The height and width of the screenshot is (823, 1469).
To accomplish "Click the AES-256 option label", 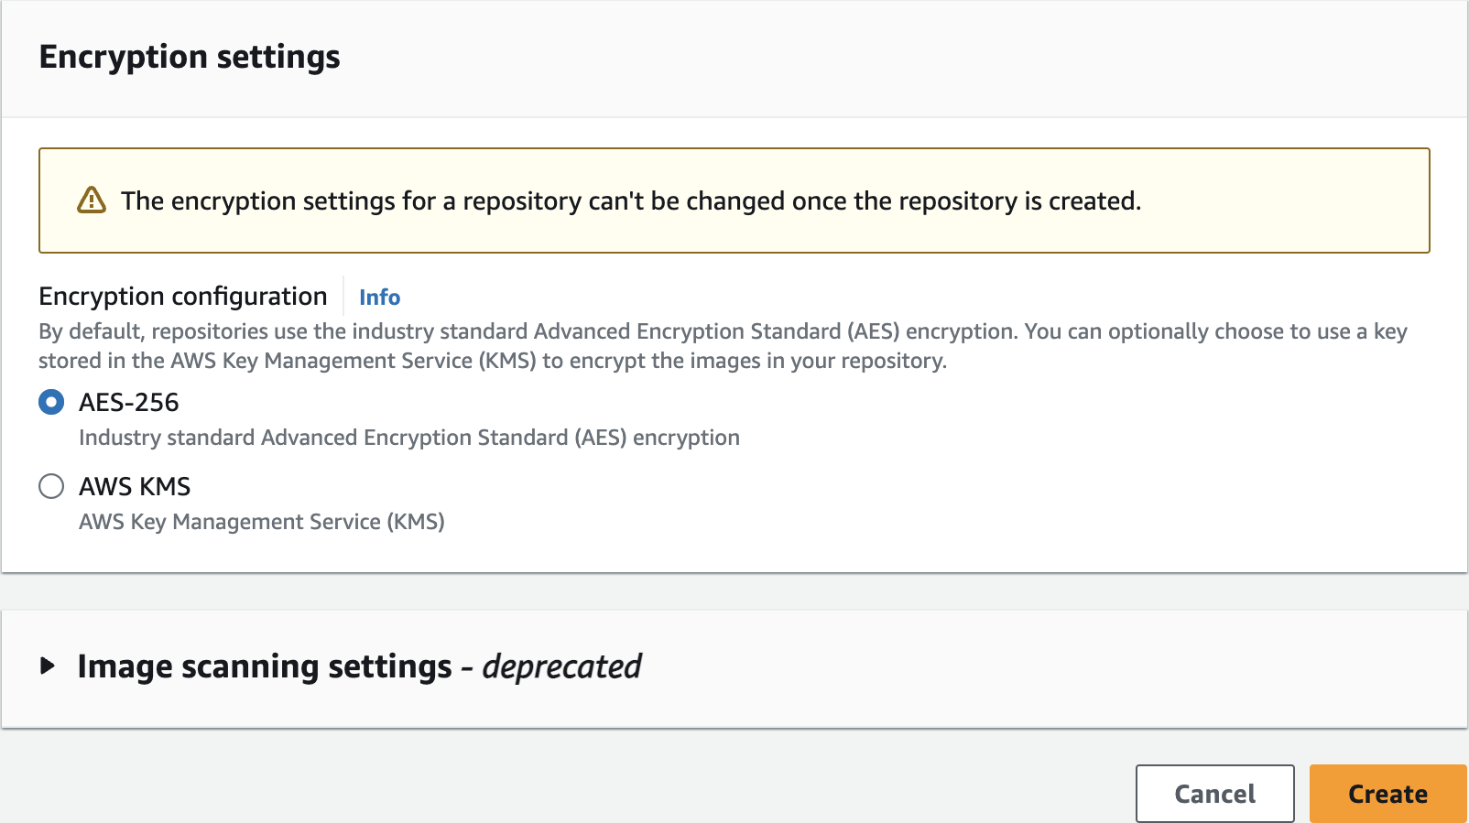I will click(x=129, y=402).
